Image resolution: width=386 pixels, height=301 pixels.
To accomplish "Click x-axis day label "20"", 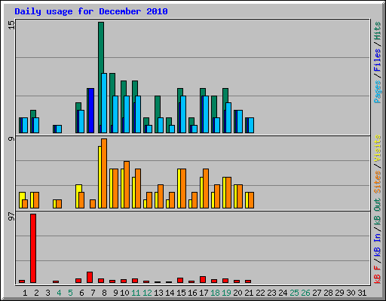I will [237, 293].
